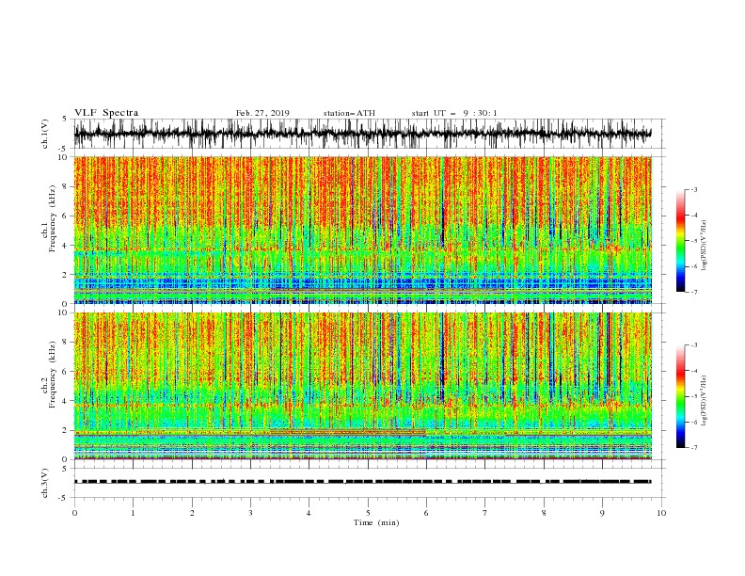The height and width of the screenshot is (576, 745).
Task: Click the "8" kHz tick on ch.1 frequency axis
Action: [66, 186]
